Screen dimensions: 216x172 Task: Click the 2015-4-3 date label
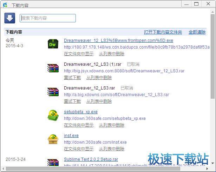coord(14,46)
